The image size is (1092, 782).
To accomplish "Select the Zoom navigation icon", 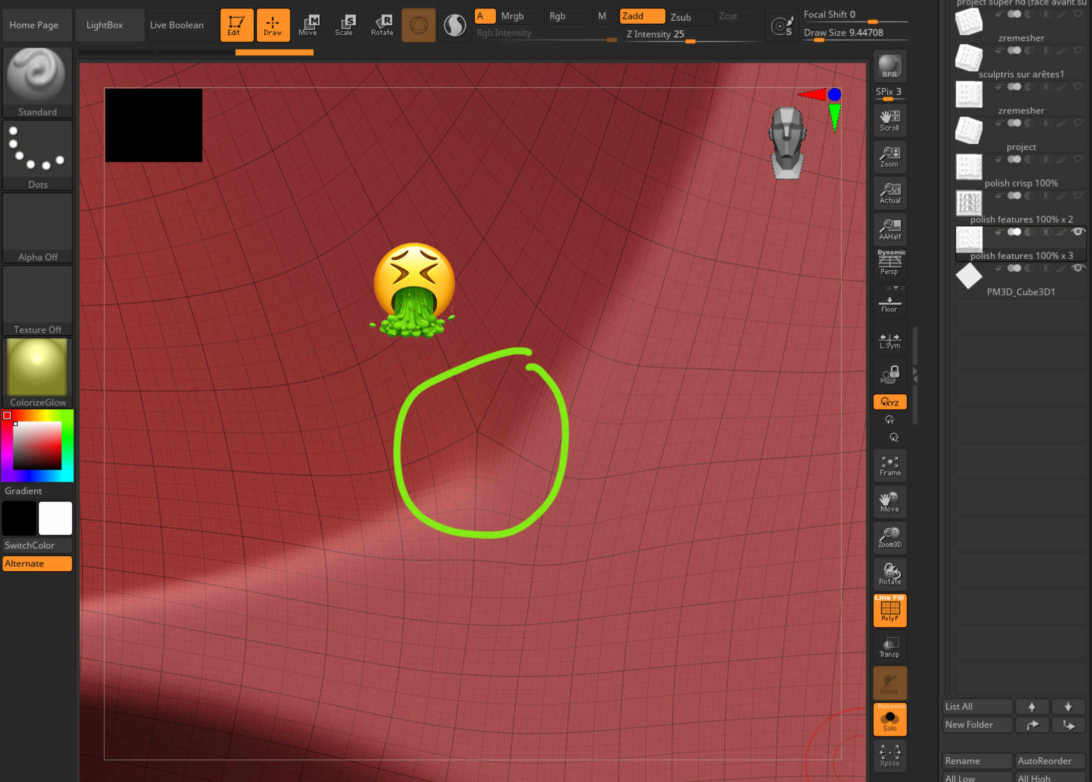I will click(890, 157).
